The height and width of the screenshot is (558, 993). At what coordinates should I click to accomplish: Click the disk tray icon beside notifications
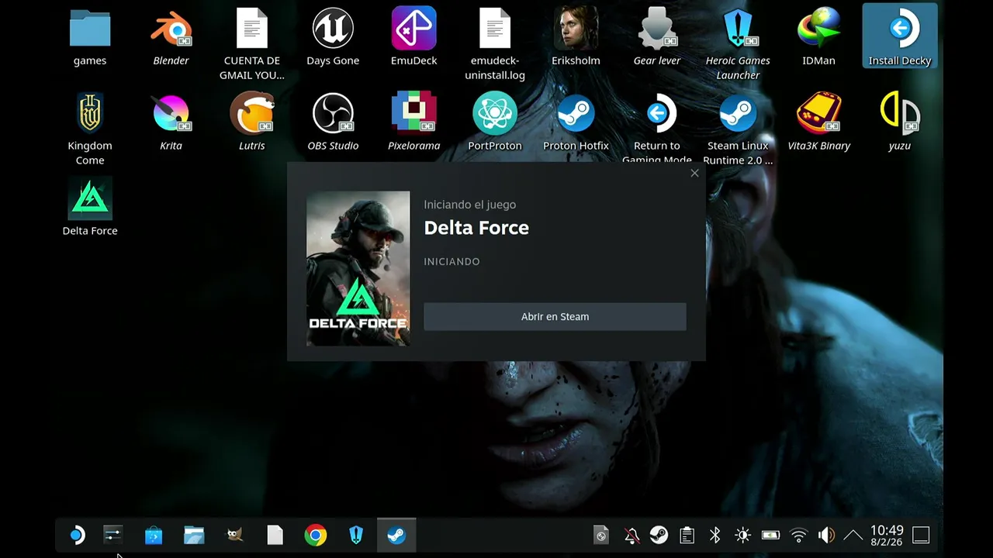tap(600, 535)
